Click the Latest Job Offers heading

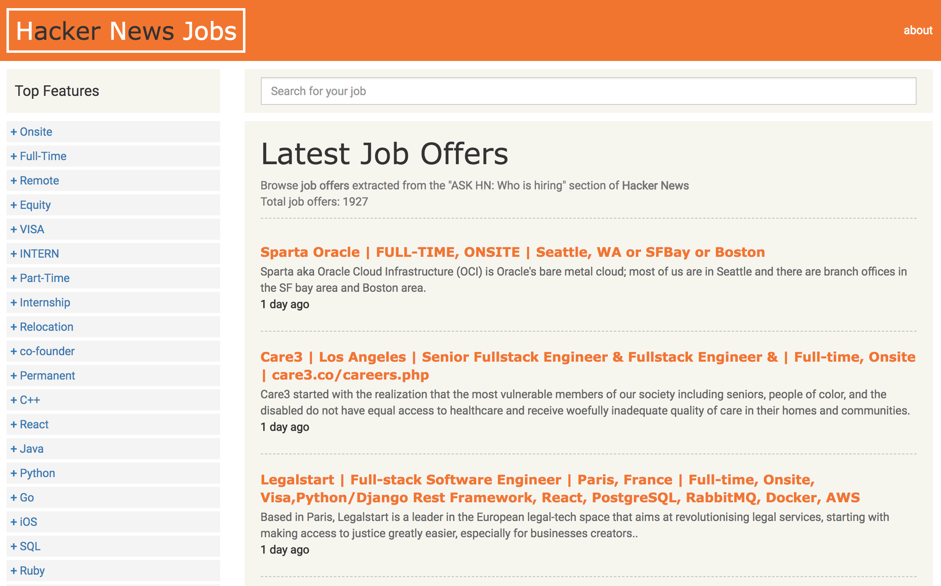(384, 154)
